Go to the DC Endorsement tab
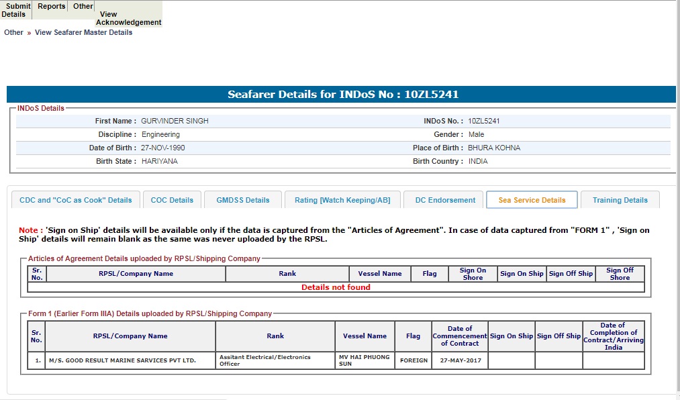The height and width of the screenshot is (400, 680). tap(445, 200)
